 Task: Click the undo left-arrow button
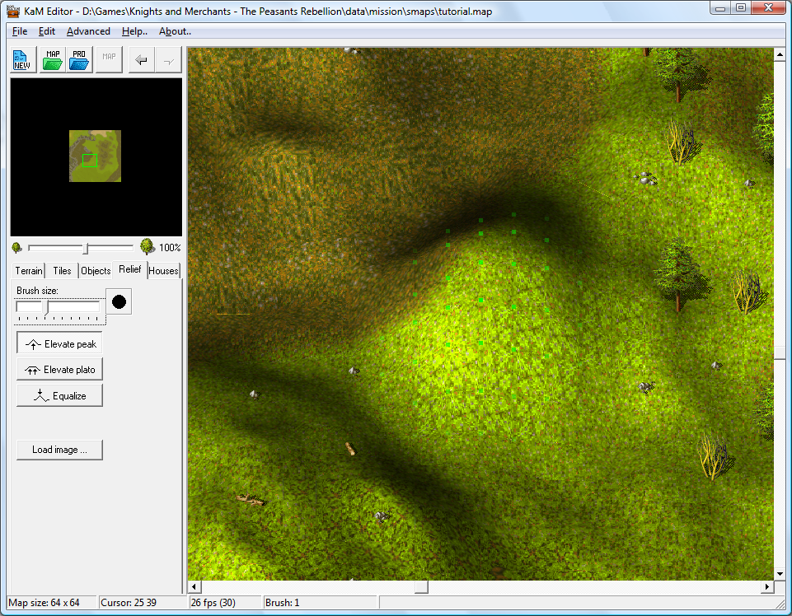click(142, 60)
